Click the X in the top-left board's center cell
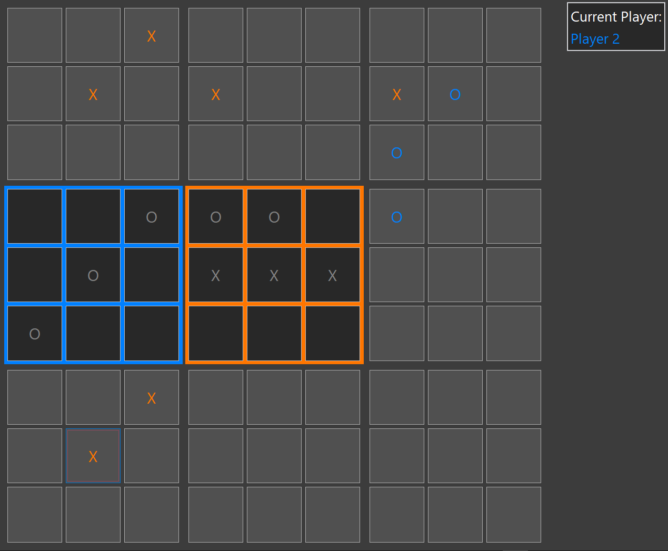668x551 pixels. pos(93,94)
